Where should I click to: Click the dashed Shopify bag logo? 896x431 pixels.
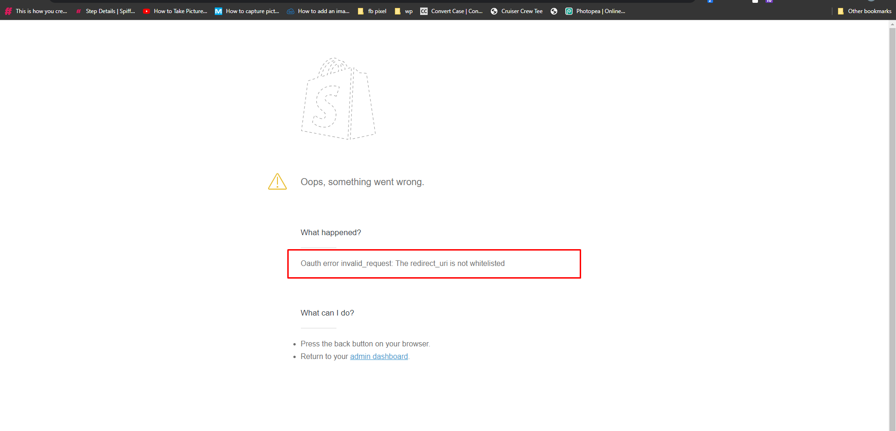click(x=338, y=99)
